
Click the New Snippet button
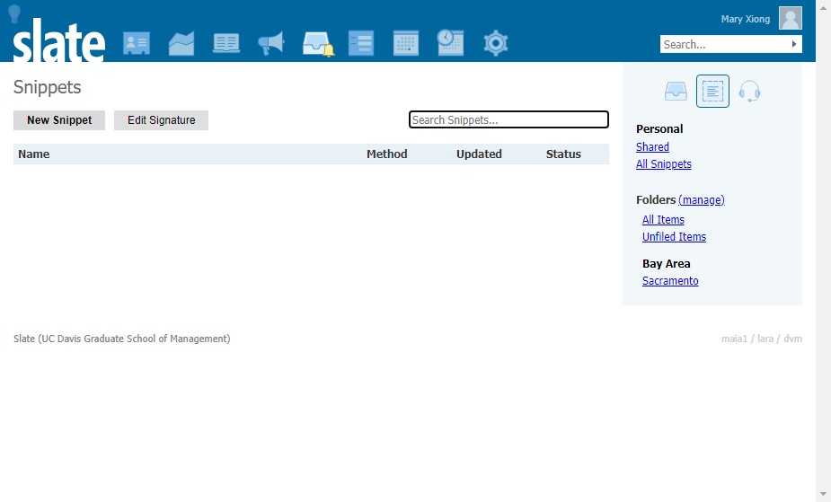pos(59,120)
